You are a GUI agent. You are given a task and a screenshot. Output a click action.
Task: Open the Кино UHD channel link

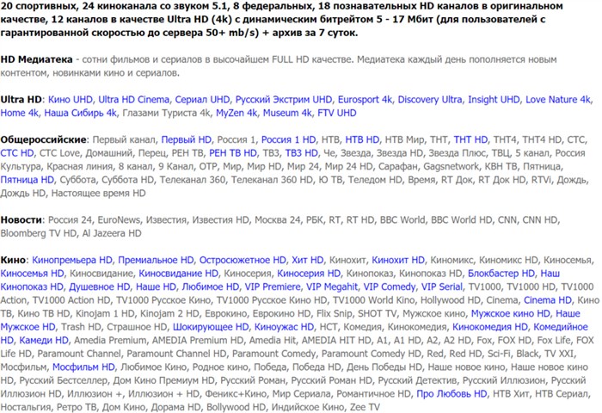coord(71,100)
